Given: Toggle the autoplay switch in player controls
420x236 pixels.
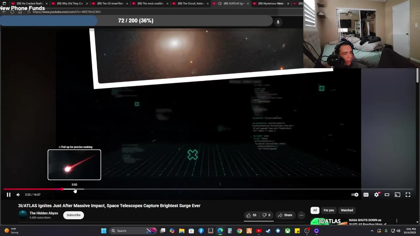Looking at the screenshot, I should [x=355, y=195].
